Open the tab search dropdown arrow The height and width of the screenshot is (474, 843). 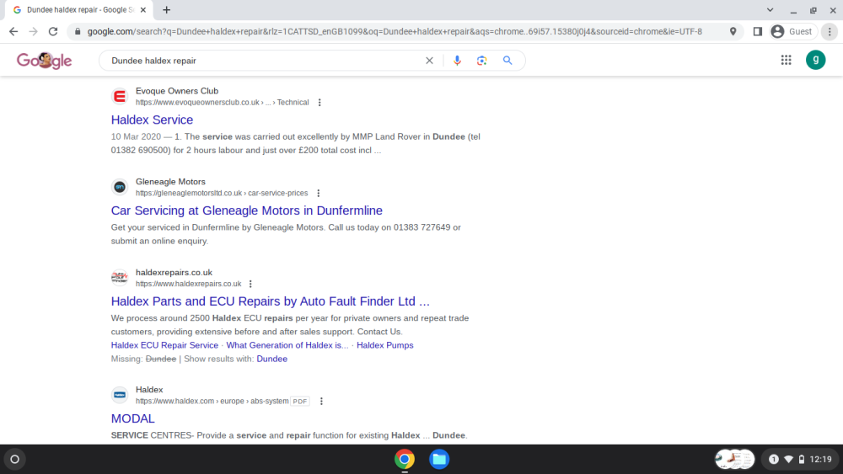(x=770, y=9)
